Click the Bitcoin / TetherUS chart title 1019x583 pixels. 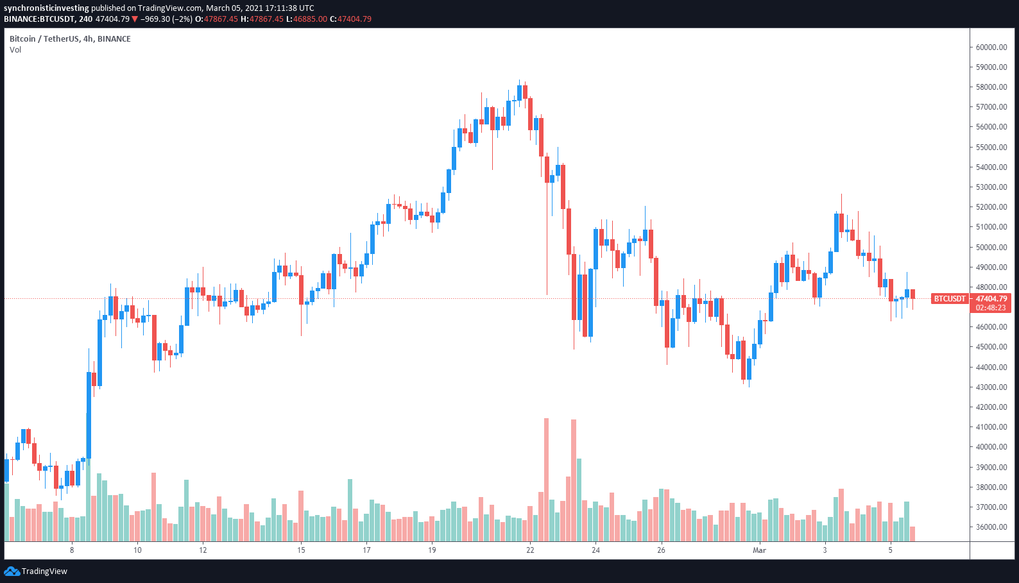44,39
